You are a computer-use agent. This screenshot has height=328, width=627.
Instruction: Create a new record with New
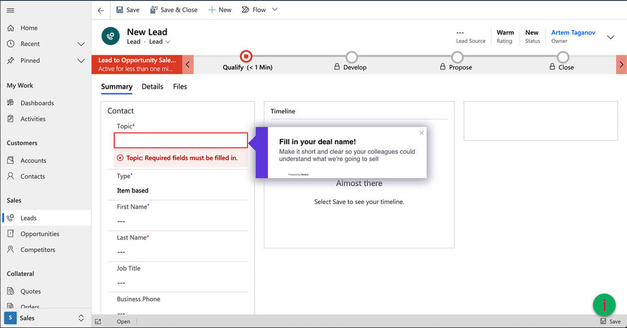[x=220, y=10]
